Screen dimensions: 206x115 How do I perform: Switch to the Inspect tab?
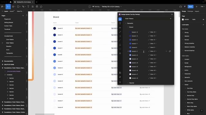[197, 11]
